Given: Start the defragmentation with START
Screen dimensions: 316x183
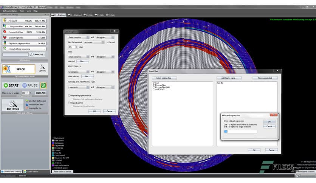Looking at the screenshot, I should [11, 85].
